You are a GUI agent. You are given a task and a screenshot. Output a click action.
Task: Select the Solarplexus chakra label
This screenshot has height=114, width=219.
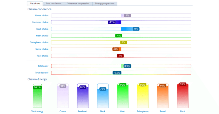[39, 42]
